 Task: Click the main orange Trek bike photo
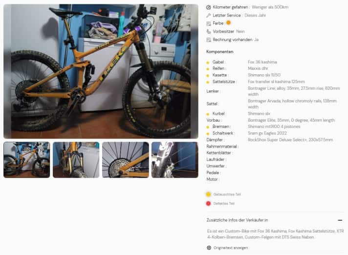coord(101,71)
